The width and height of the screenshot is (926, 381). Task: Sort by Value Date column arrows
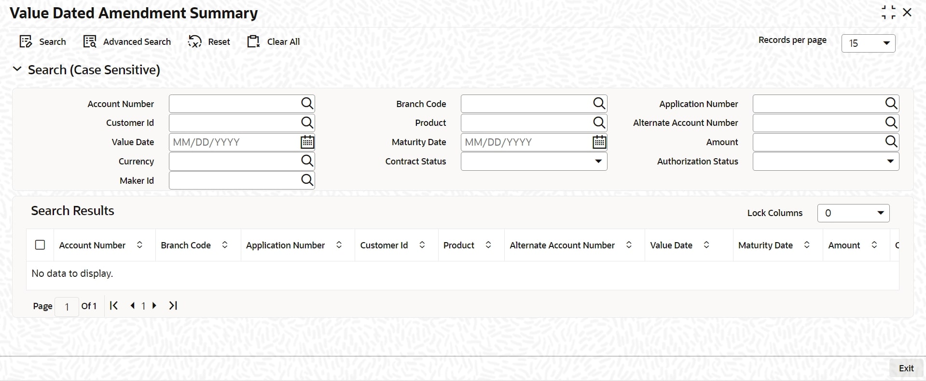[706, 245]
